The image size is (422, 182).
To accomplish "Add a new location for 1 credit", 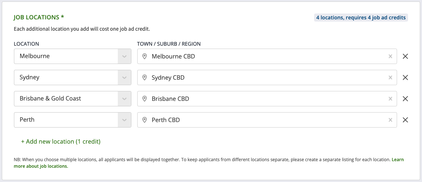I will (x=61, y=141).
